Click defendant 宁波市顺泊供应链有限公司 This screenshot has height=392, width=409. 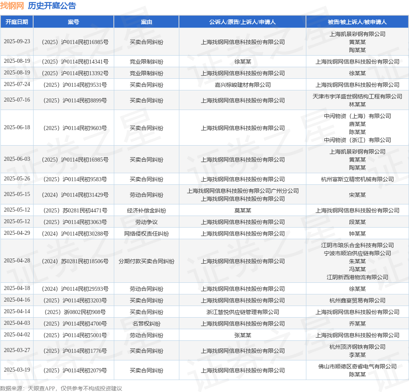point(357,253)
